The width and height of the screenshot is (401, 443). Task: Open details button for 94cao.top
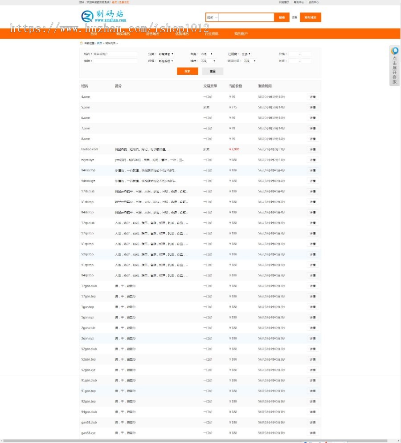(x=313, y=170)
